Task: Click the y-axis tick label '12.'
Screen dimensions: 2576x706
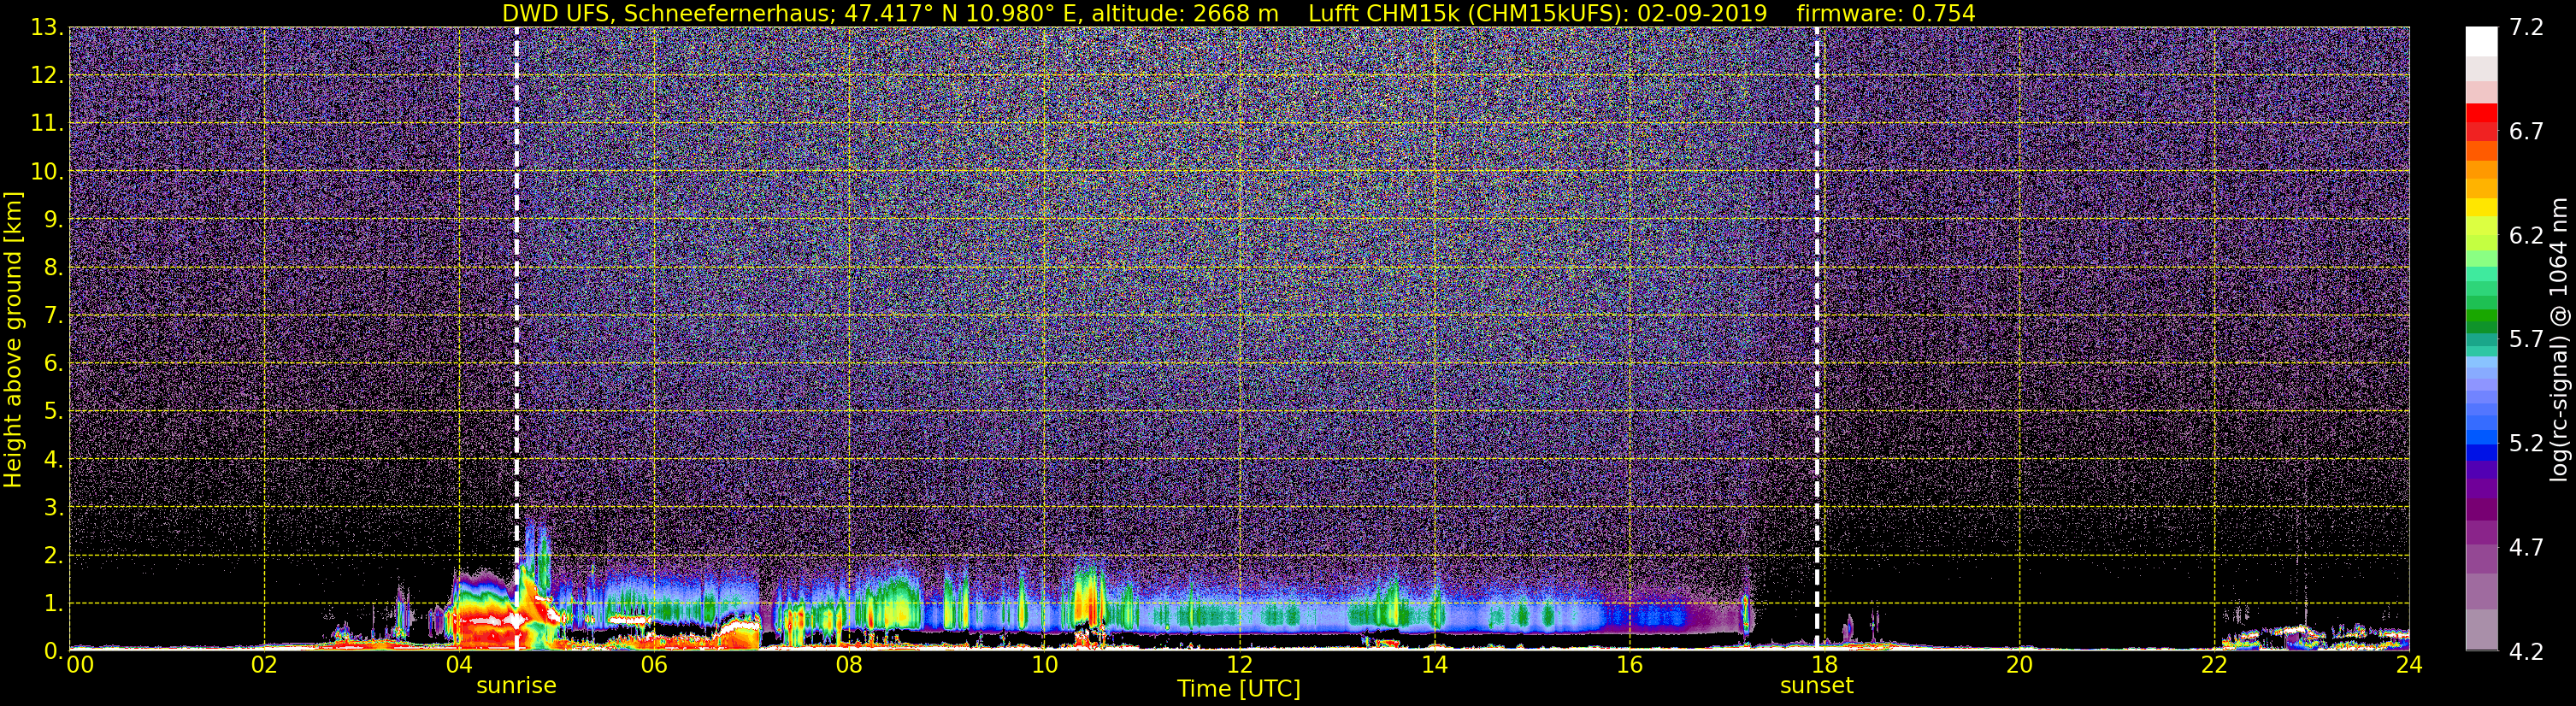Action: pyautogui.click(x=47, y=75)
